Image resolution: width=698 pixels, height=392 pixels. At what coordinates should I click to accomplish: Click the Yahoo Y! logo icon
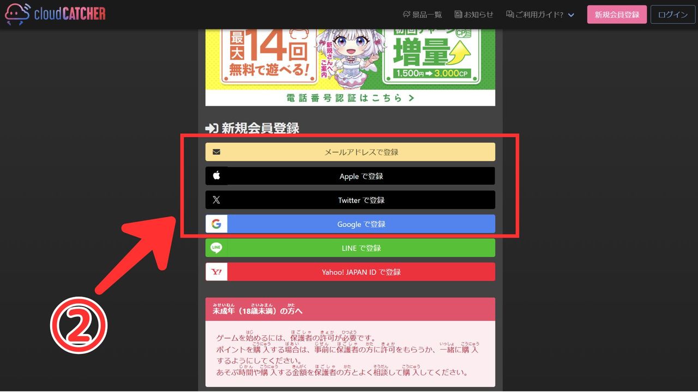tap(216, 272)
